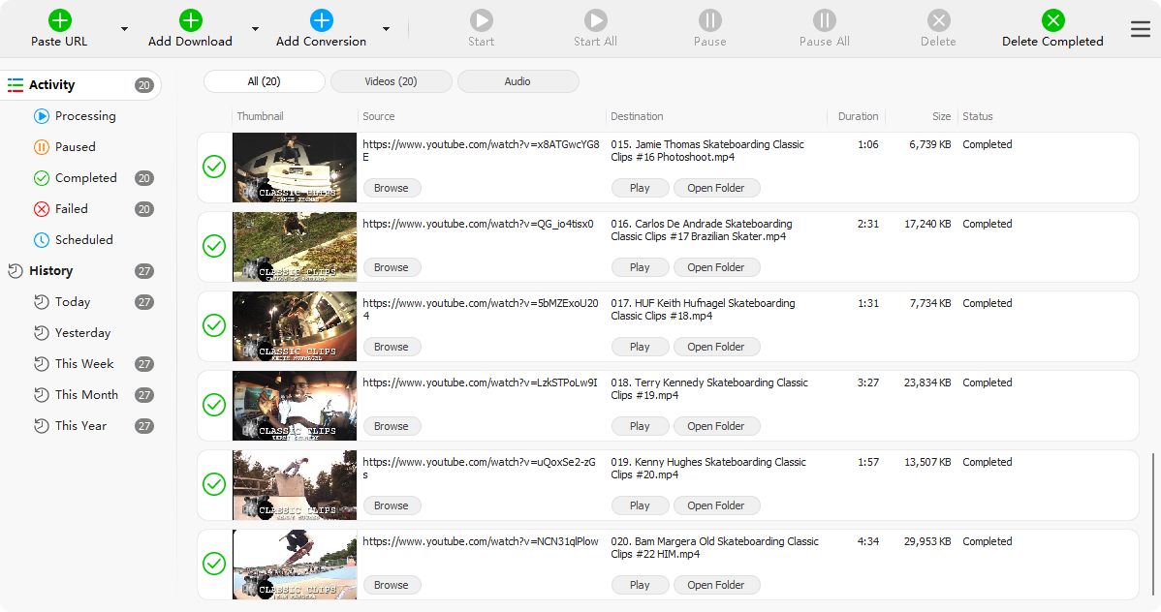Click the Pause All toolbar button

click(824, 28)
